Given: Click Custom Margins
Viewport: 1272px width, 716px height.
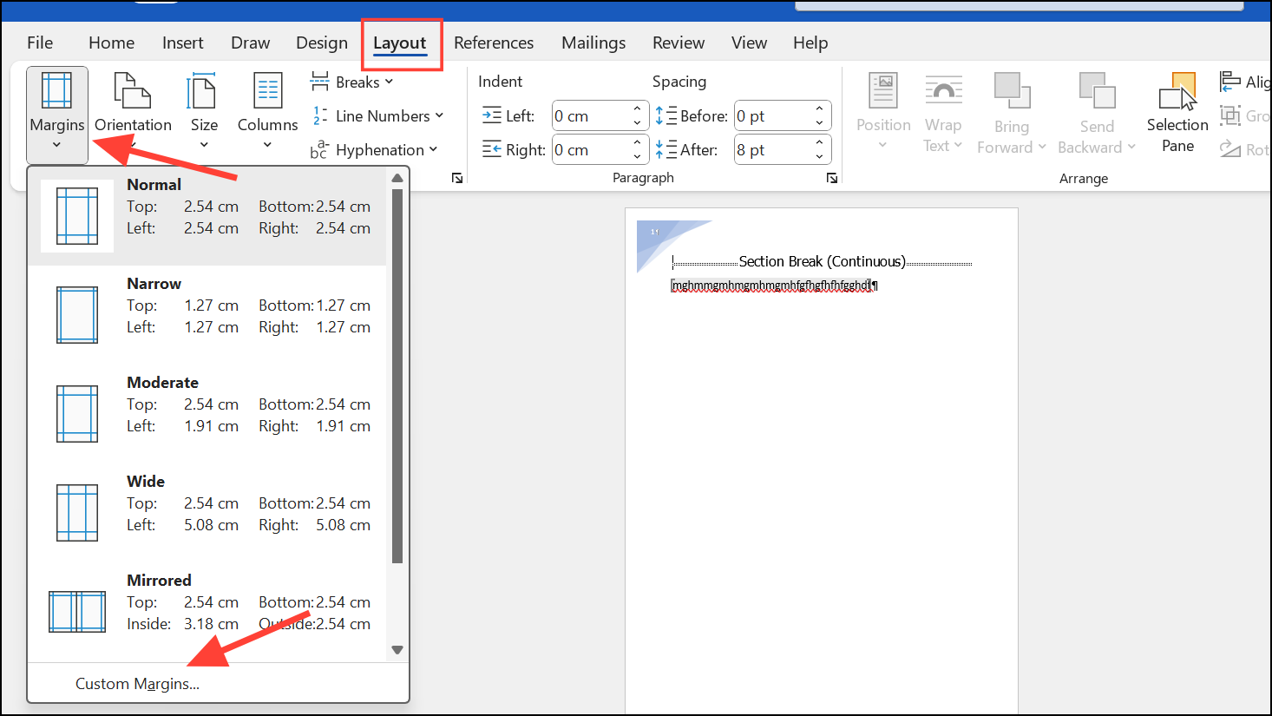Looking at the screenshot, I should 137,684.
